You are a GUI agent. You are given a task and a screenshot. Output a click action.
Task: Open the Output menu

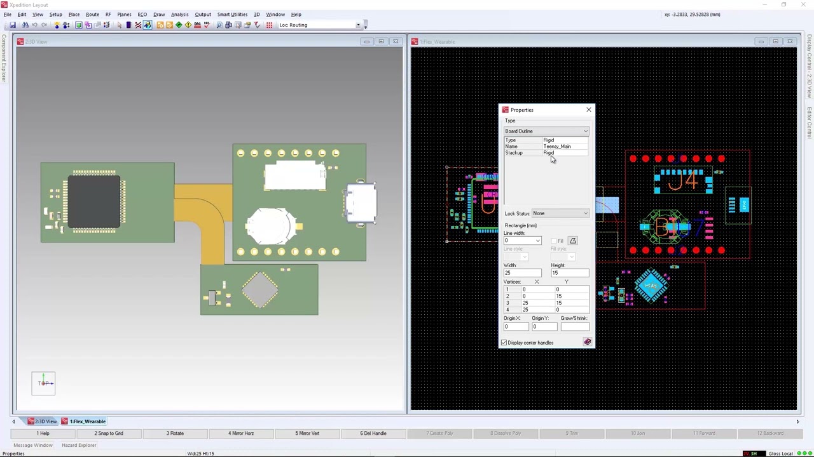pos(203,14)
